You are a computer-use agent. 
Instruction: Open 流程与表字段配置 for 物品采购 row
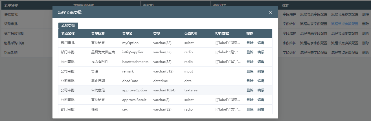click(x=313, y=53)
